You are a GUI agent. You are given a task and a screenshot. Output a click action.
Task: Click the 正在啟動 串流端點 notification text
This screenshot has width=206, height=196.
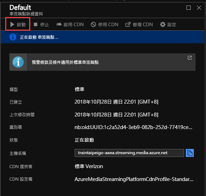pos(39,37)
